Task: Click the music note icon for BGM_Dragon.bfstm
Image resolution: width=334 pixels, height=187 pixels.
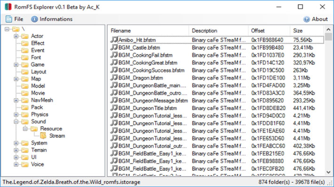Action: click(114, 78)
